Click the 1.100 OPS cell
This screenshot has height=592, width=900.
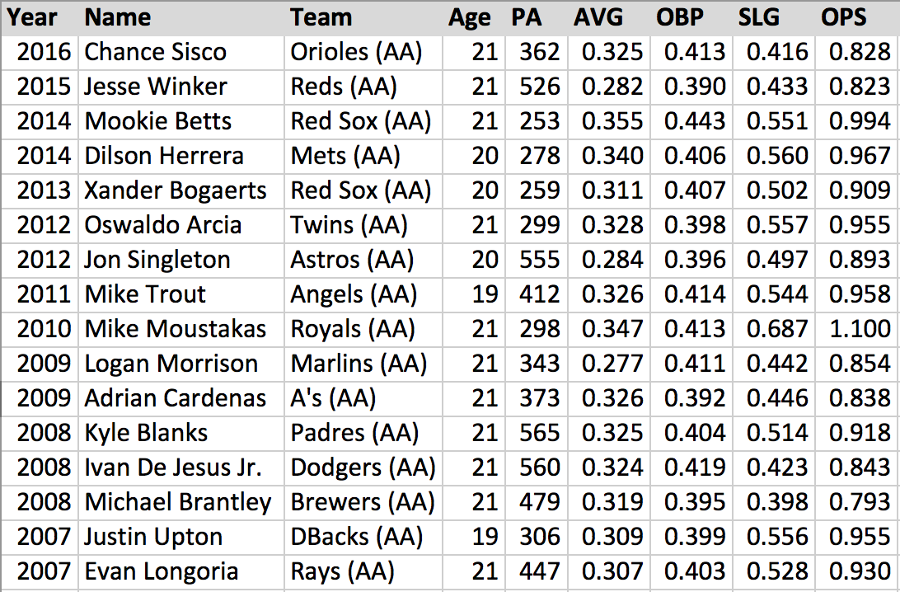pos(860,329)
